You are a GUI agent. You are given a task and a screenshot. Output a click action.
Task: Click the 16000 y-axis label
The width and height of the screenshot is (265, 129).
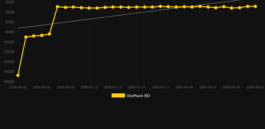[9, 72]
